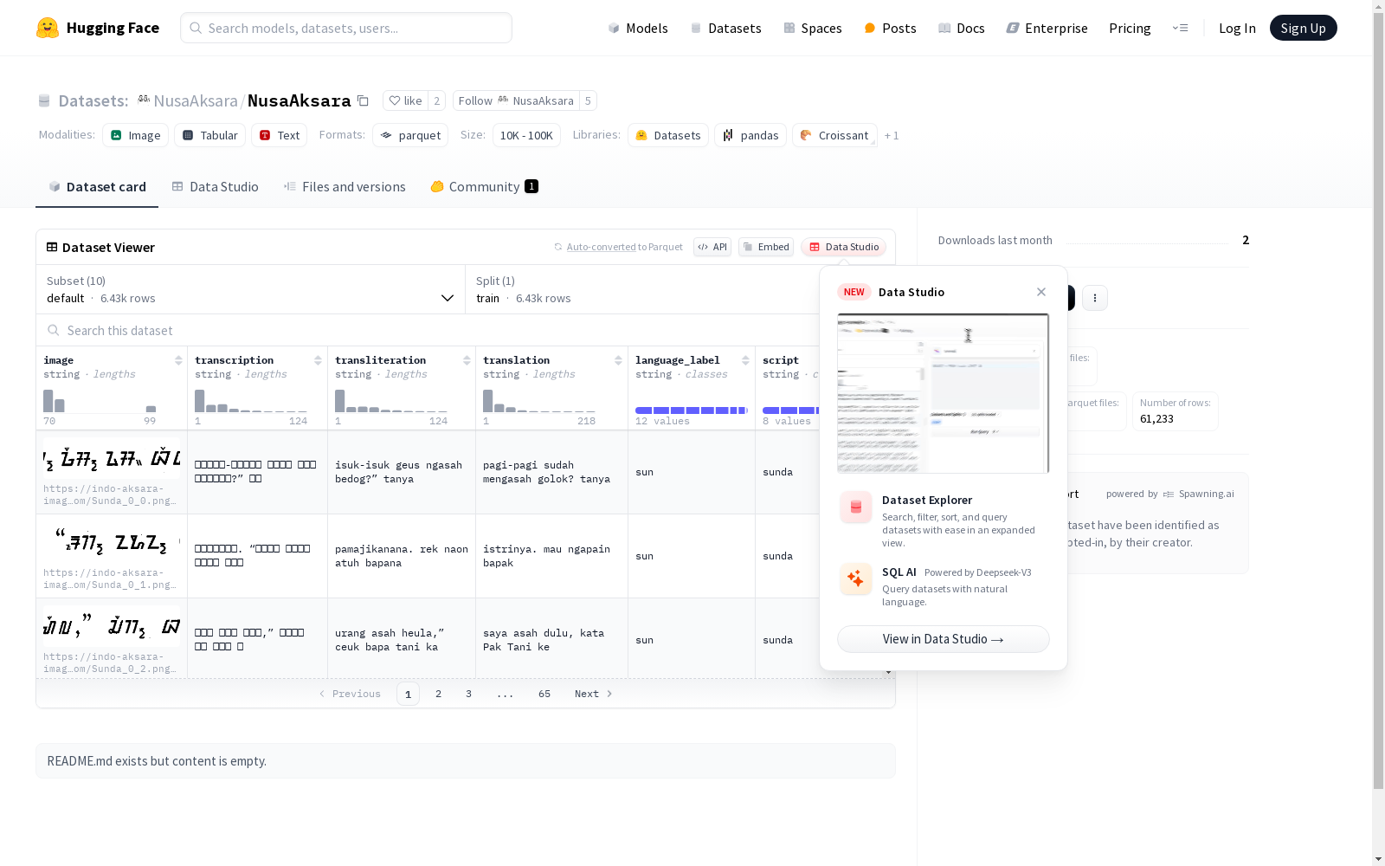This screenshot has width=1385, height=866.
Task: Open the API button in Dataset Viewer
Action: coord(712,247)
